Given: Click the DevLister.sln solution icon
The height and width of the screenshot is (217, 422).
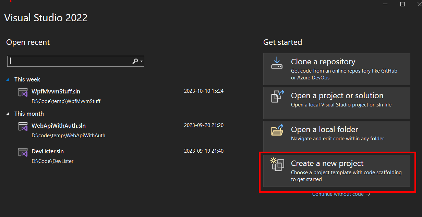Looking at the screenshot, I should (23, 152).
